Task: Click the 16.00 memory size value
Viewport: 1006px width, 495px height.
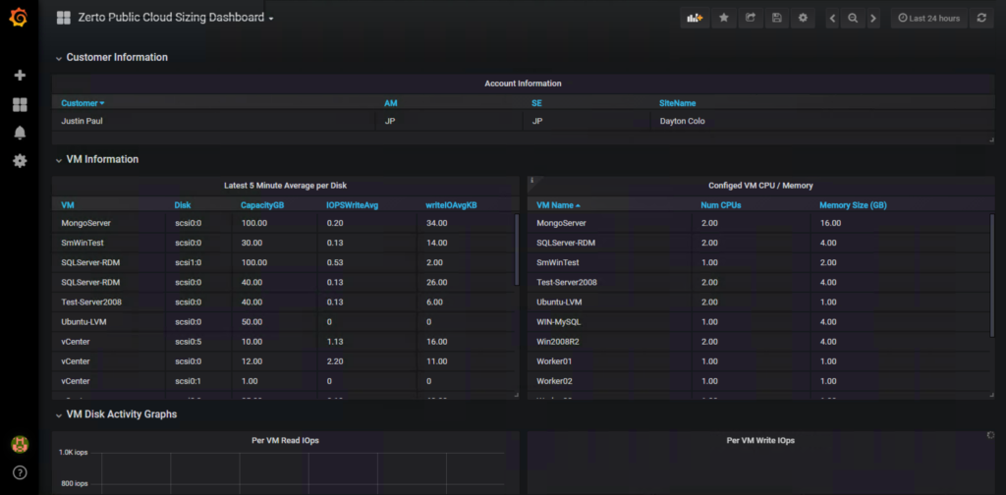Action: coord(830,223)
